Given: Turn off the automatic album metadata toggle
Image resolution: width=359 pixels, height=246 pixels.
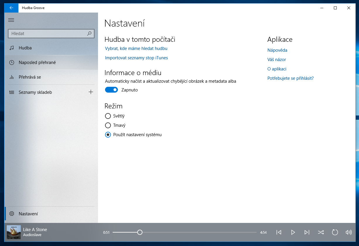Looking at the screenshot, I should [111, 90].
